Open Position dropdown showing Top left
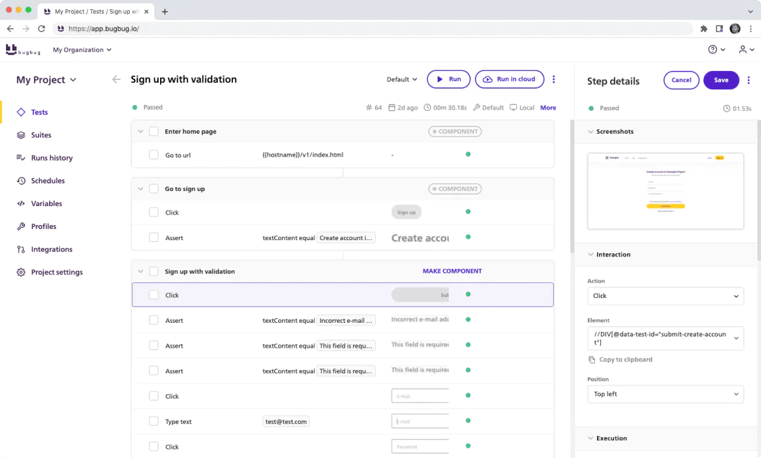Screen dimensions: 761x458 tap(665, 394)
